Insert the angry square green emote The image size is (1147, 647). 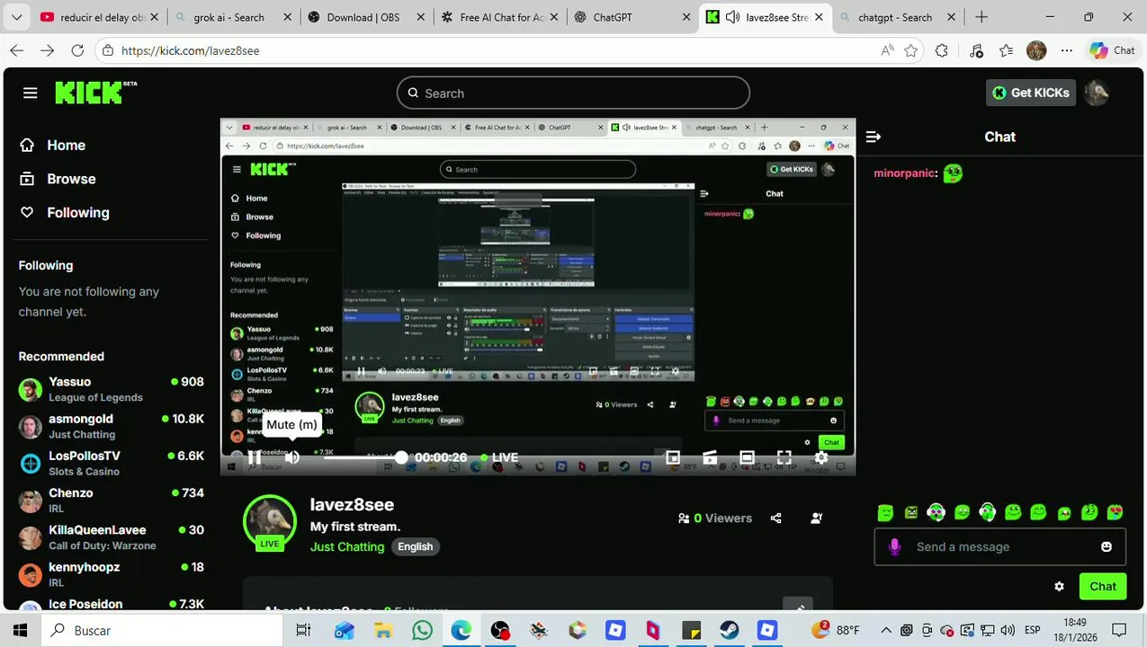point(911,512)
